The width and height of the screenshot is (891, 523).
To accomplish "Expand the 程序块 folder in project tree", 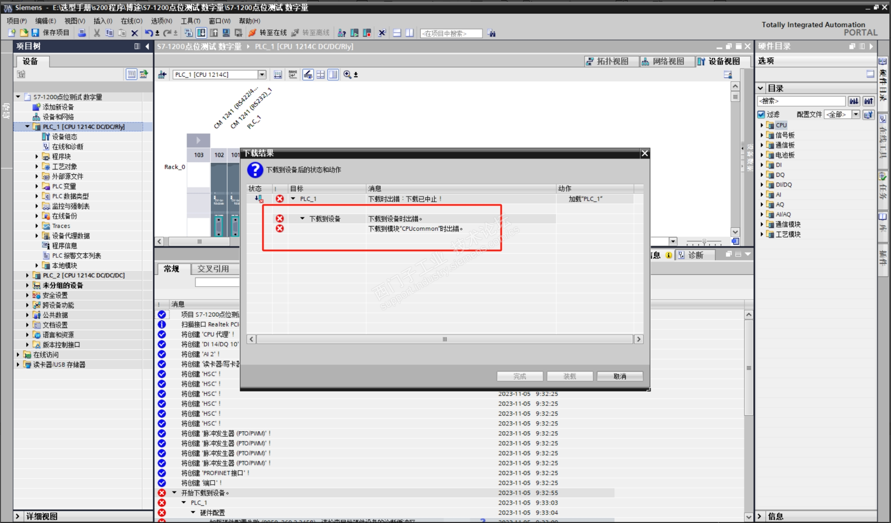I will pyautogui.click(x=37, y=156).
